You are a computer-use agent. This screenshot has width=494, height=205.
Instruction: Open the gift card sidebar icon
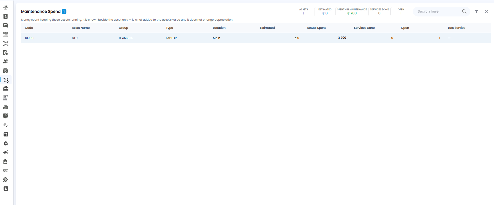pos(6,89)
